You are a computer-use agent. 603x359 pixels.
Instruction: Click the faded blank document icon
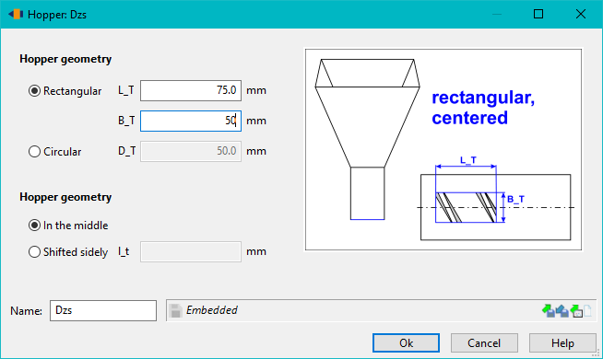(x=587, y=310)
